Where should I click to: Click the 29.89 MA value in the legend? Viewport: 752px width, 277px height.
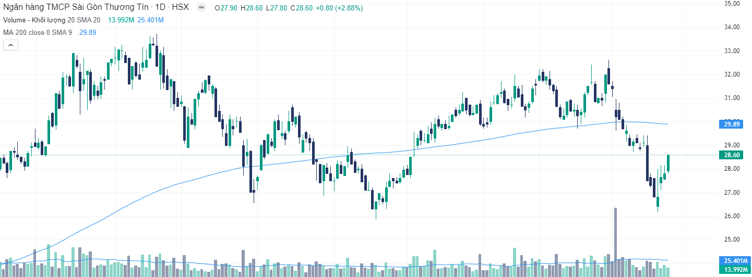click(88, 32)
